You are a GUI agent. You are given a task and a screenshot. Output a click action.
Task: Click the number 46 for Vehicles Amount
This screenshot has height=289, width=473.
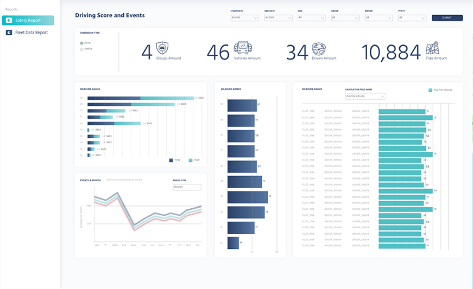(218, 53)
